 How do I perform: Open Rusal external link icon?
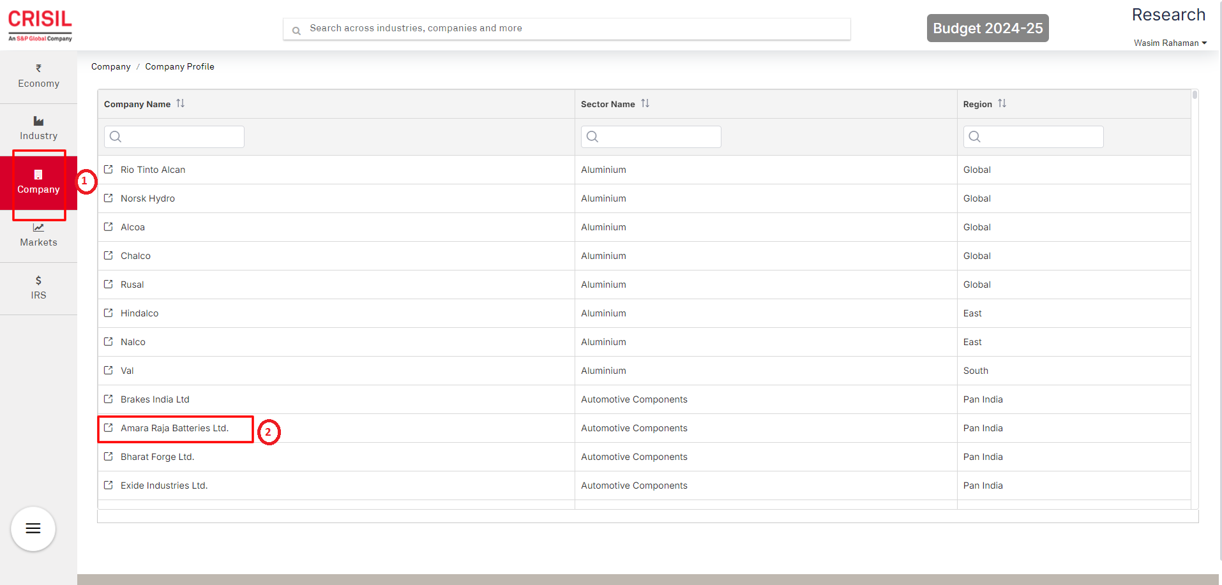[109, 284]
